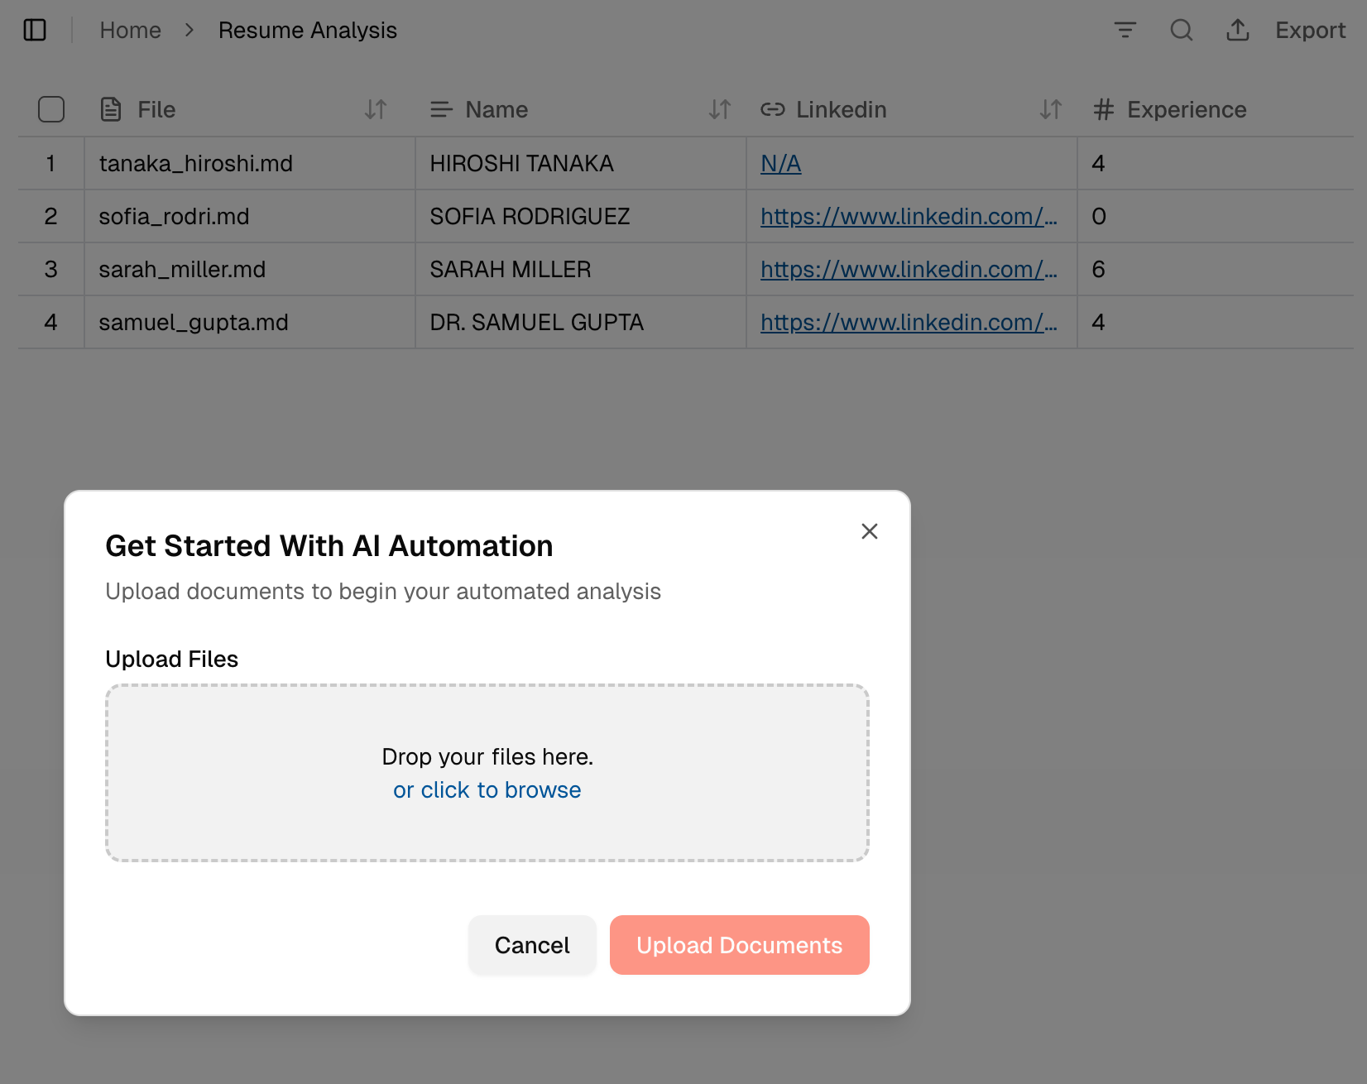Image resolution: width=1367 pixels, height=1084 pixels.
Task: Click the search magnifier icon
Action: point(1181,31)
